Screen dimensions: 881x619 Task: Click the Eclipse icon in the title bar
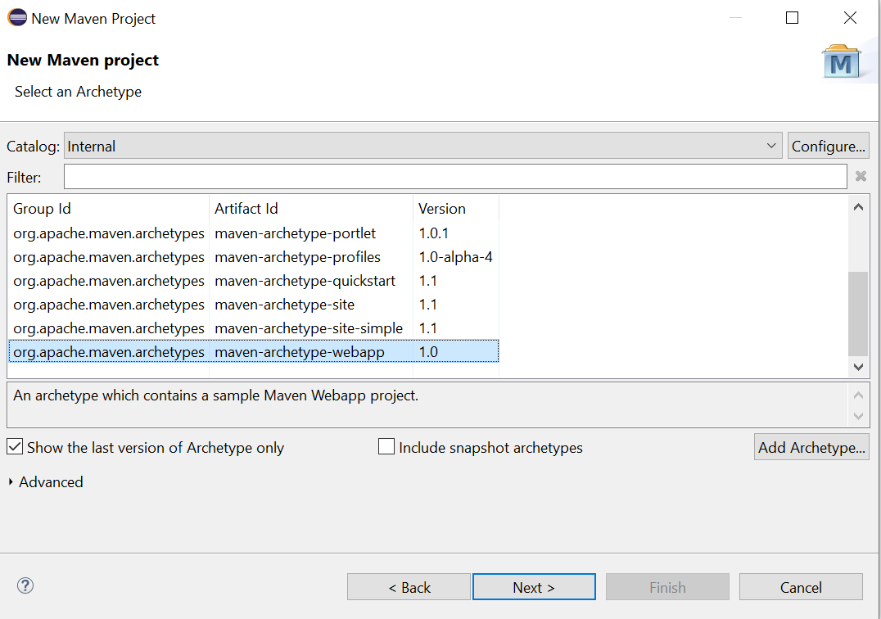(x=16, y=16)
